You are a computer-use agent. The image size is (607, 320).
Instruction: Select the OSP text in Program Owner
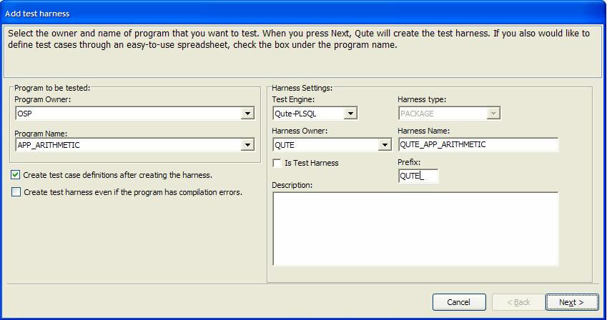tap(25, 114)
